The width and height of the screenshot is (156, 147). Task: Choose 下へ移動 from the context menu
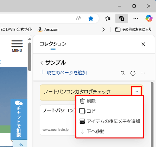110,131
